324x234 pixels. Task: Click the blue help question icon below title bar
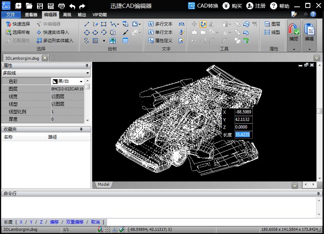click(313, 14)
